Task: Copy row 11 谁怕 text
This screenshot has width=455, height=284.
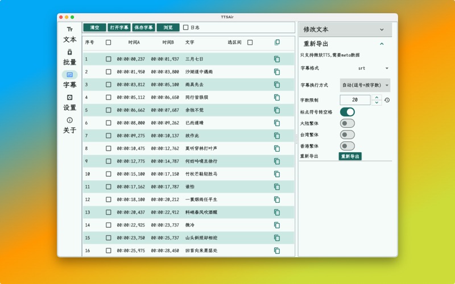Action: coord(277,187)
